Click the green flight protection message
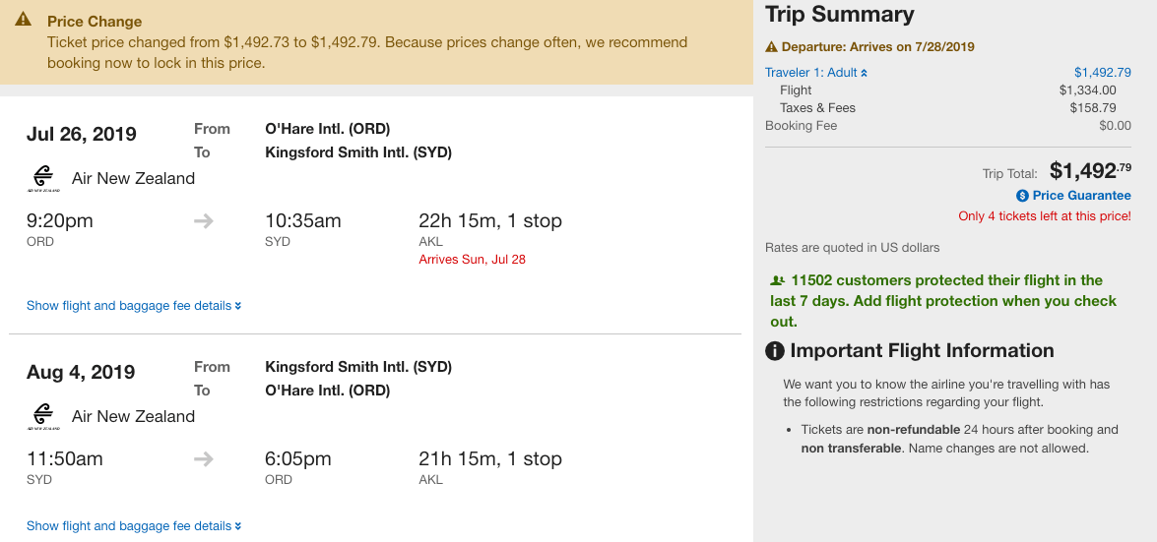Screen dimensions: 1157x542 click(943, 301)
